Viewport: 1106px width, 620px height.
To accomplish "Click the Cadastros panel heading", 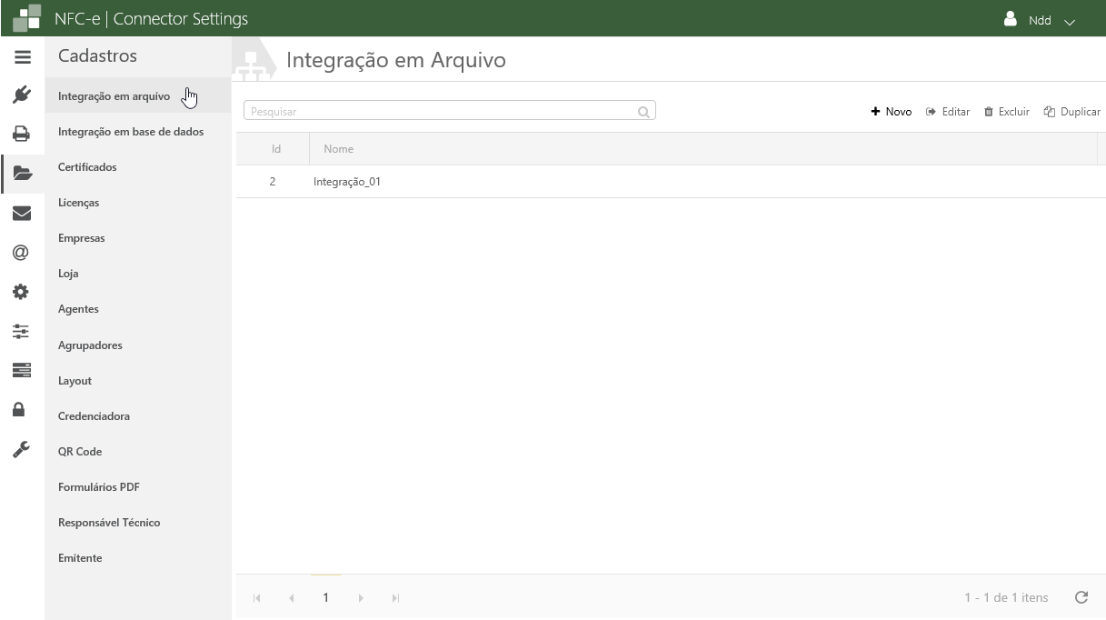I will point(97,56).
